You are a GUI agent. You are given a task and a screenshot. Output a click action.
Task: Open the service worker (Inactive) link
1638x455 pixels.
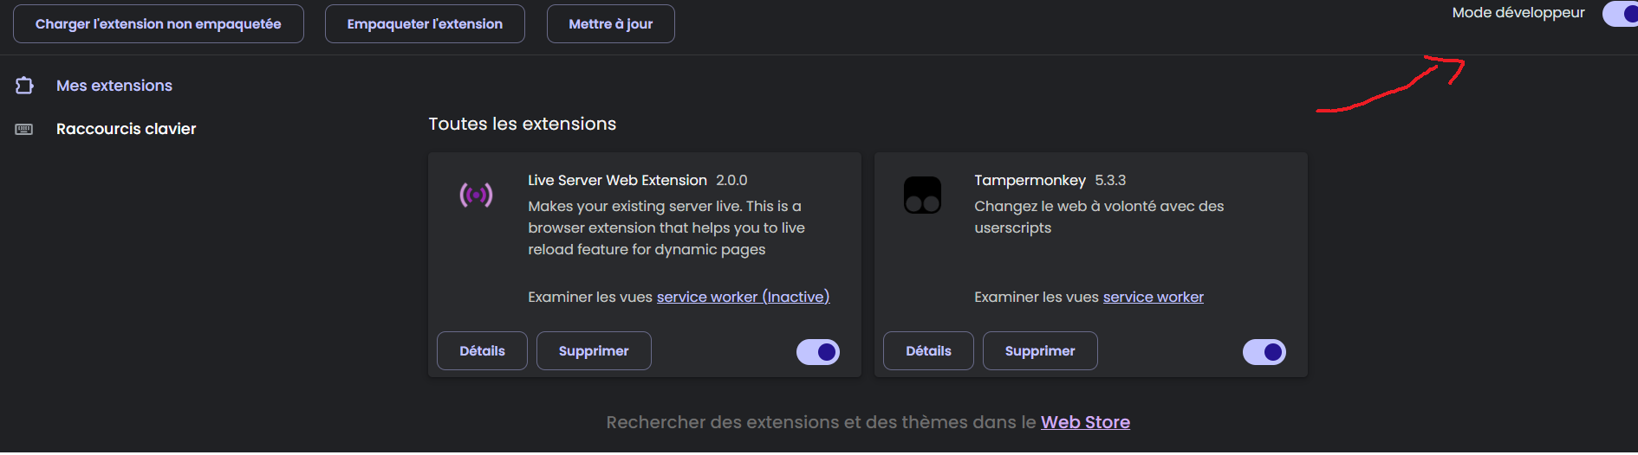tap(743, 297)
